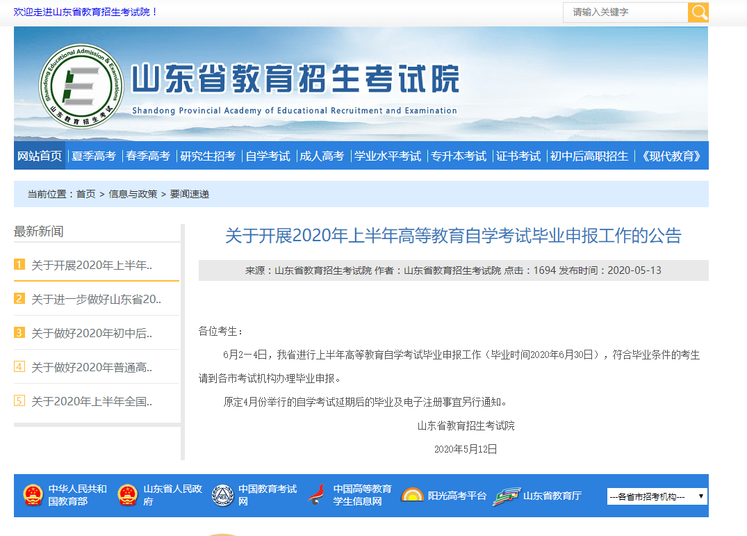
Task: Visit the 山东省教育厅 footer link
Action: (x=552, y=496)
